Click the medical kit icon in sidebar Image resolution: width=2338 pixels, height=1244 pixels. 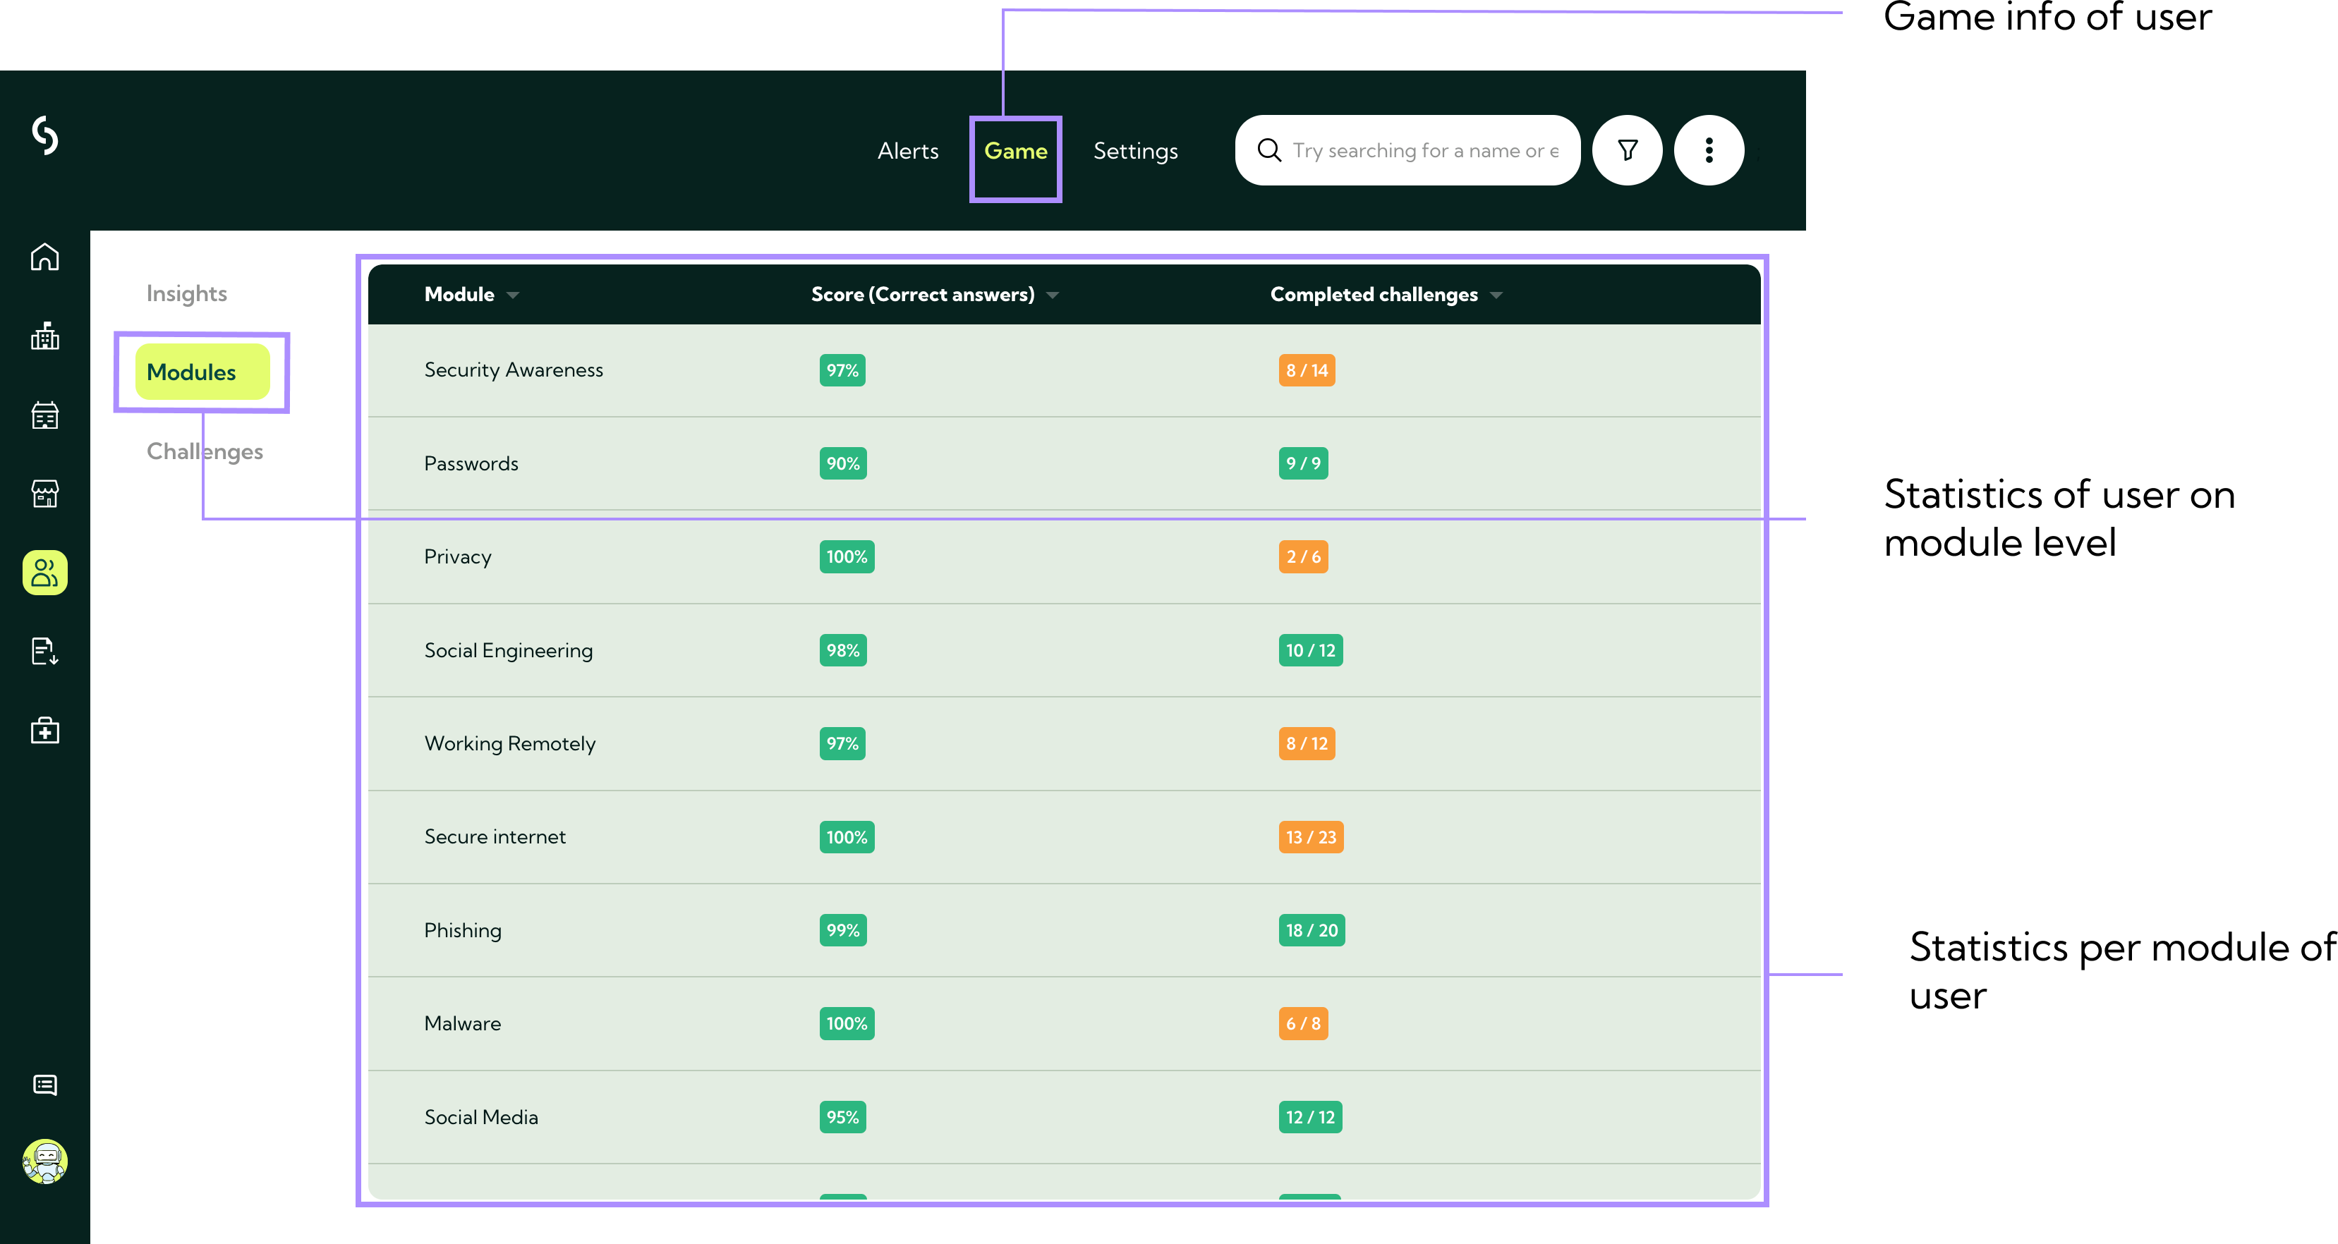tap(44, 731)
